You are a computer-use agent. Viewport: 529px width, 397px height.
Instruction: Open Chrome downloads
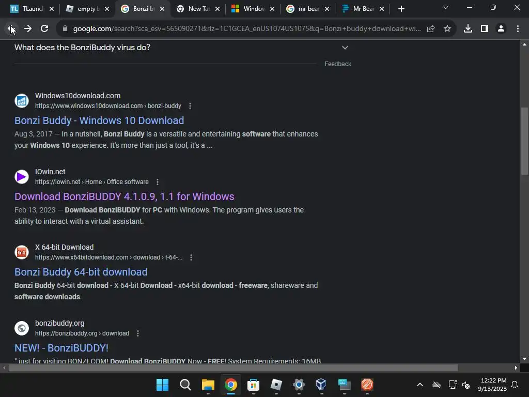click(x=468, y=29)
